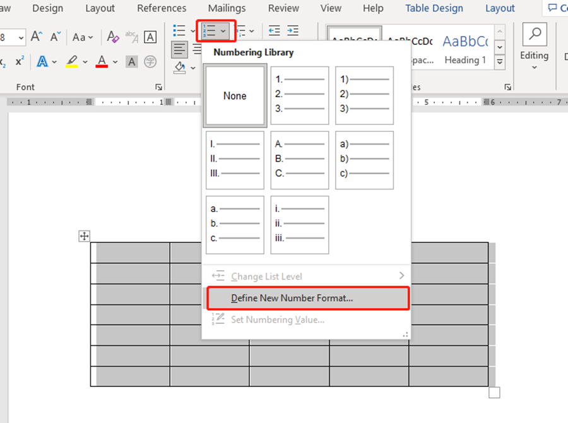Open the Layout tab beside Design
568x423 pixels.
coord(100,8)
